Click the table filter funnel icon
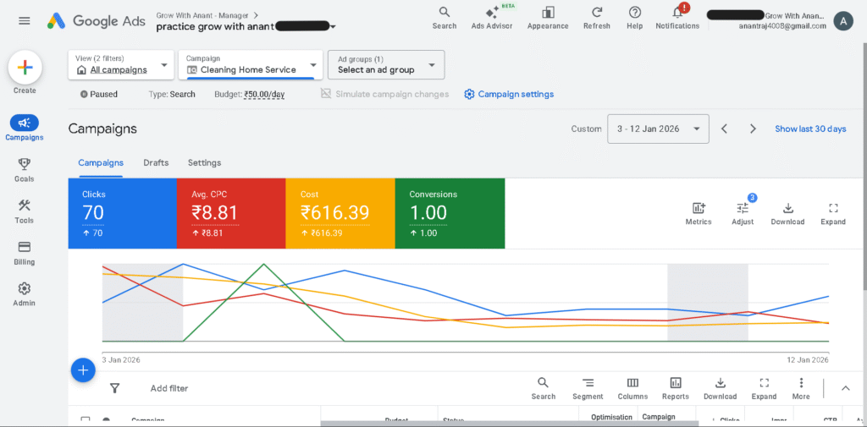Viewport: 867px width, 427px height. point(114,388)
